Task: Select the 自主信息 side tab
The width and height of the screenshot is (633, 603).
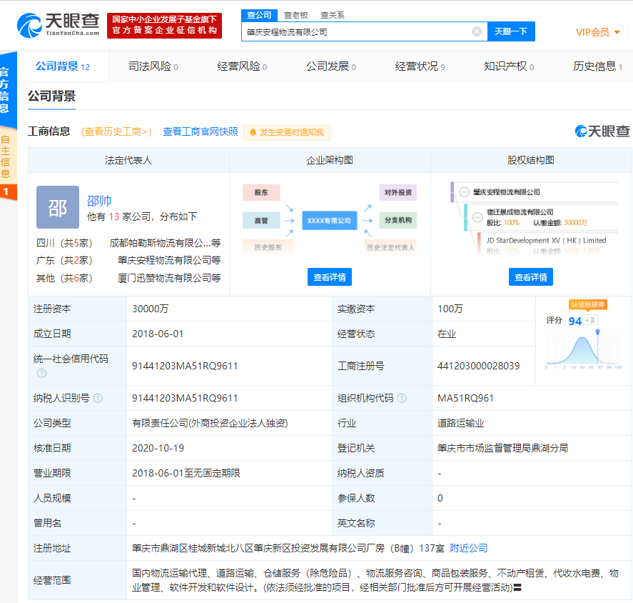Action: coord(5,157)
